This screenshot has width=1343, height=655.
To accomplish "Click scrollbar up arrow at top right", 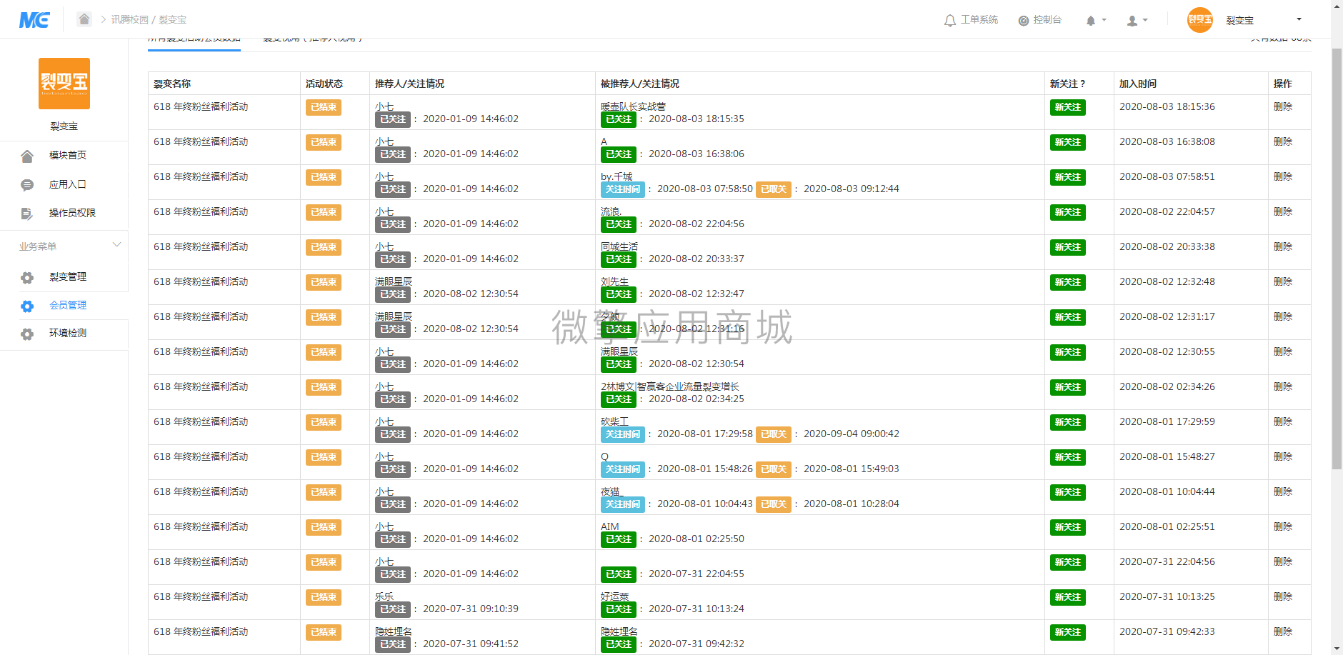I will pos(1337,6).
